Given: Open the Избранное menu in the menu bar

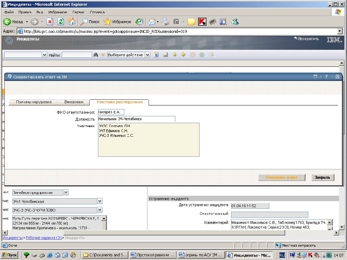Looking at the screenshot, I should click(57, 12).
